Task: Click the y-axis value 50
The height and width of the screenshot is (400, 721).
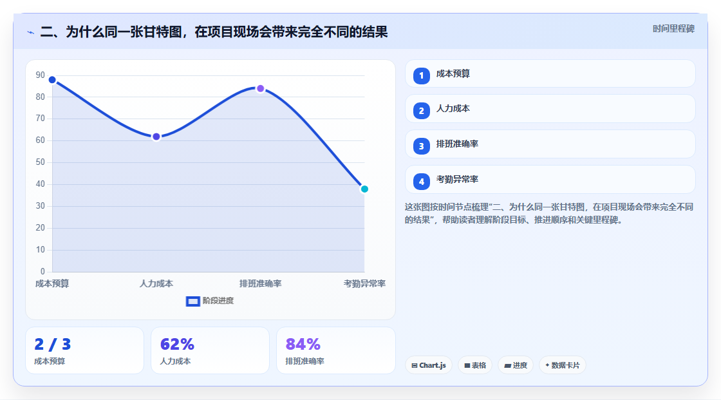Action: click(41, 162)
